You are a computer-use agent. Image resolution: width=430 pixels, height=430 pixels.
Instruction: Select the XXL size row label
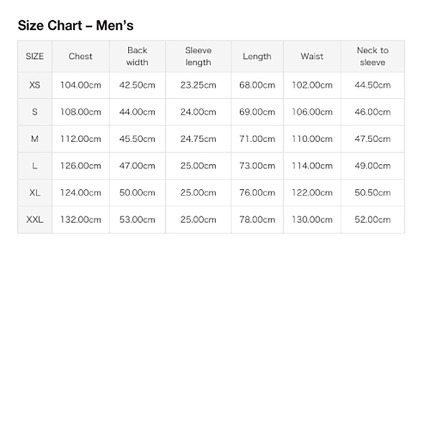(35, 220)
